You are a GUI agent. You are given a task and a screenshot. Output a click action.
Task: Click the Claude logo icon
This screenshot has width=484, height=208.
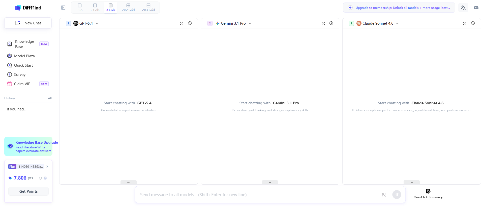359,23
